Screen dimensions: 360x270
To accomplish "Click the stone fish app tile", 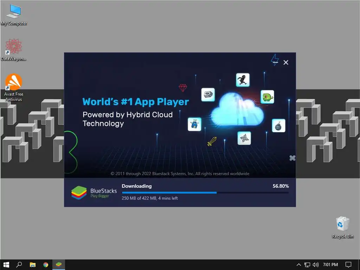I will (208, 95).
